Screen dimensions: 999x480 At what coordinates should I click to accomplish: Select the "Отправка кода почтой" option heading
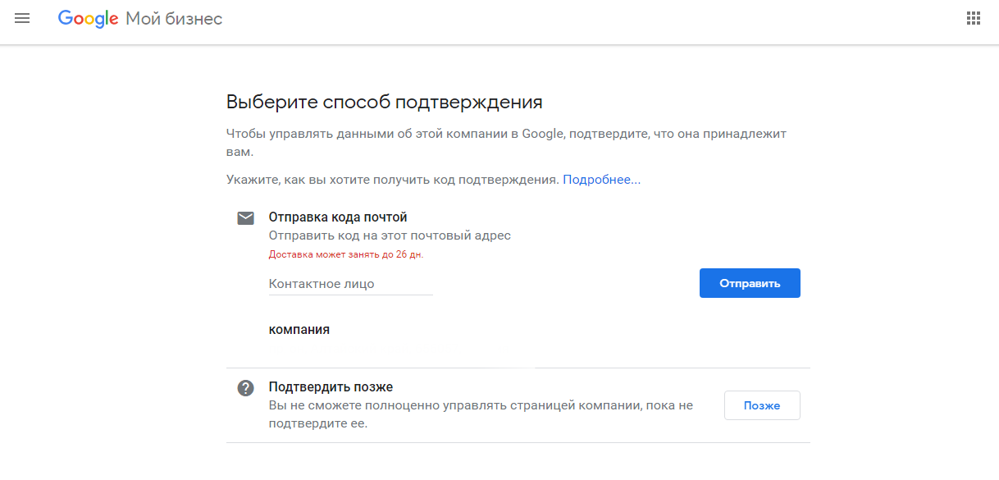(x=338, y=217)
